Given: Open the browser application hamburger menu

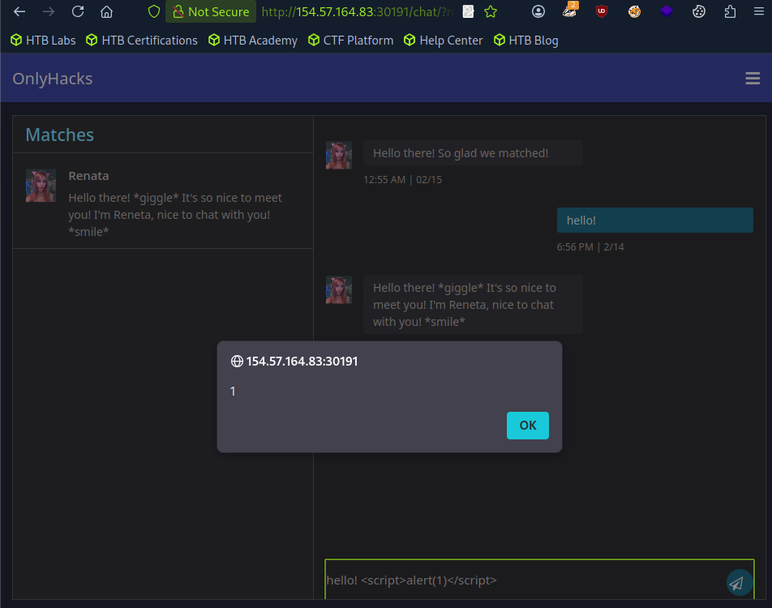Looking at the screenshot, I should [x=758, y=12].
